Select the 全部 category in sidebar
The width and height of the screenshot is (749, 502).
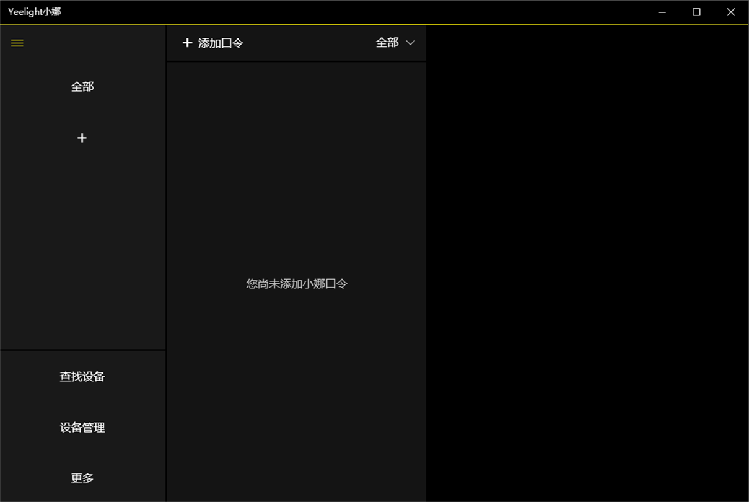82,87
